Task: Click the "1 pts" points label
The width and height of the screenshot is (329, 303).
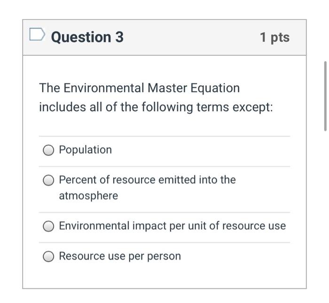Action: [274, 37]
